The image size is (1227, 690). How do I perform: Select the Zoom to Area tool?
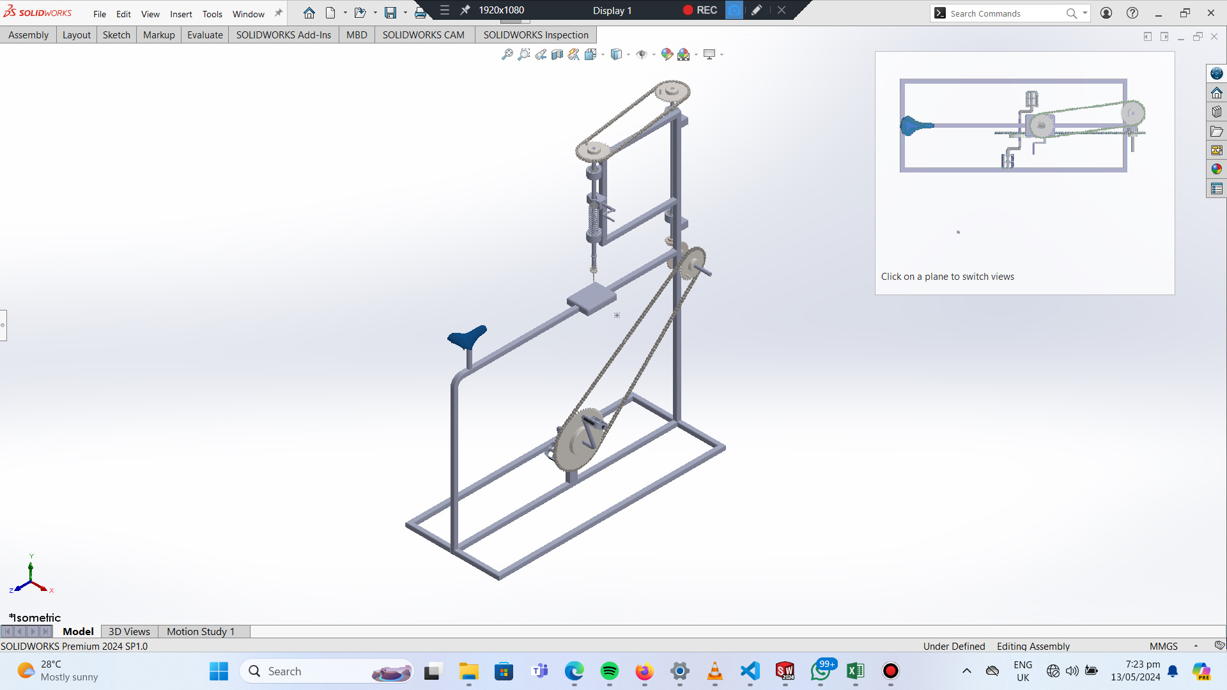click(523, 54)
